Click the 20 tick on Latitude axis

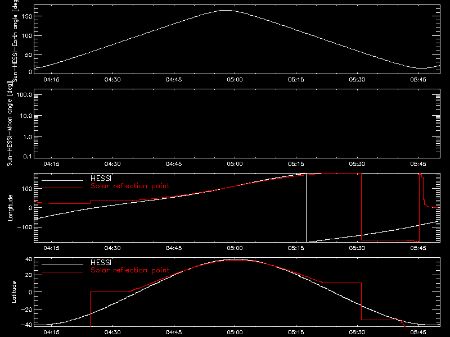tap(29, 275)
